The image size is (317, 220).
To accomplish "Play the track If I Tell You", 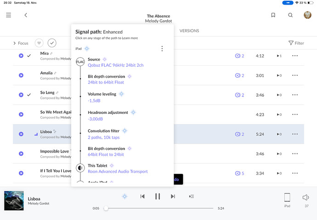I will pyautogui.click(x=21, y=173).
